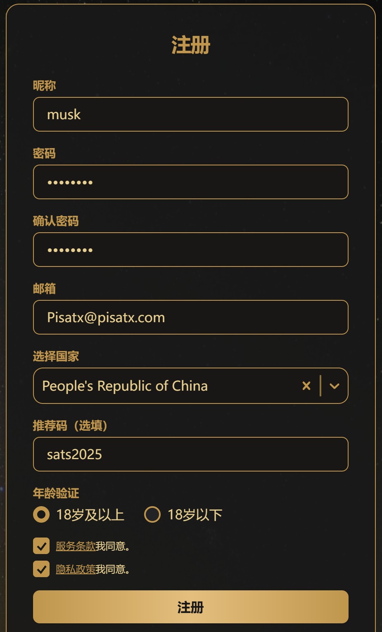This screenshot has width=382, height=632.
Task: Click the 选择国家 label text
Action: point(56,356)
